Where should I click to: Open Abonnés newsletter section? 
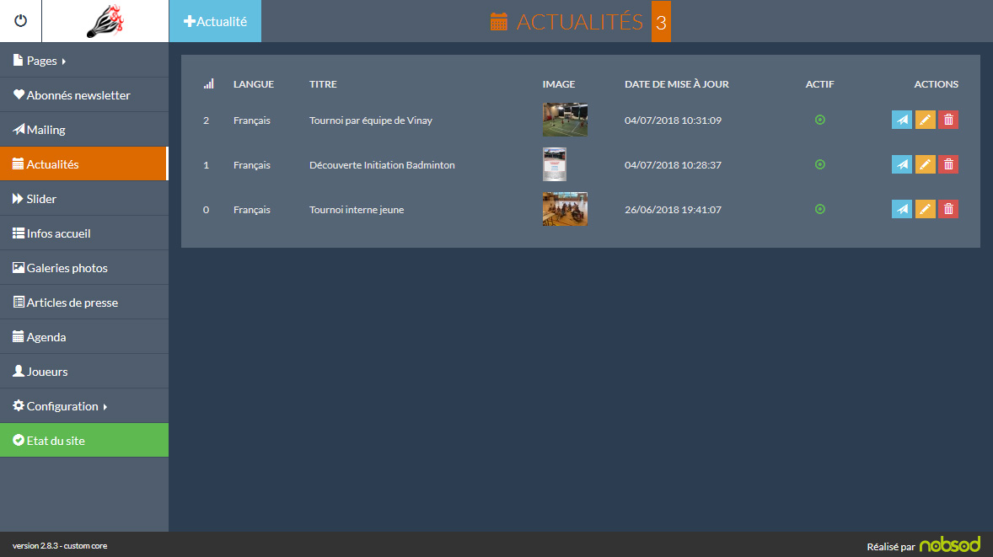pos(84,95)
